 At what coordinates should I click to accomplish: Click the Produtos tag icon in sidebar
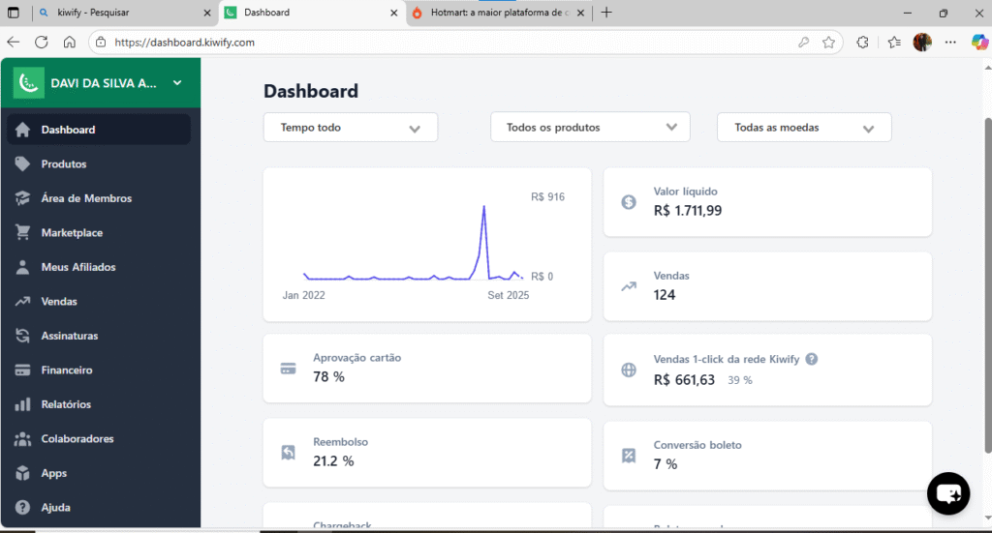(x=22, y=164)
